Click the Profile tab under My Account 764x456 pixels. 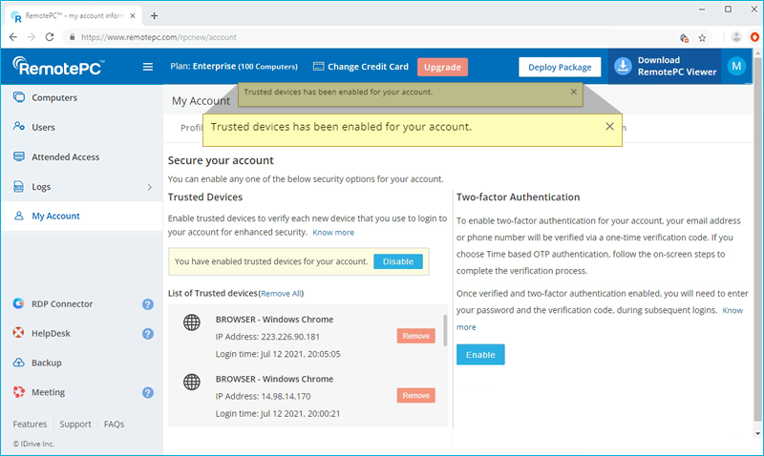coord(191,128)
